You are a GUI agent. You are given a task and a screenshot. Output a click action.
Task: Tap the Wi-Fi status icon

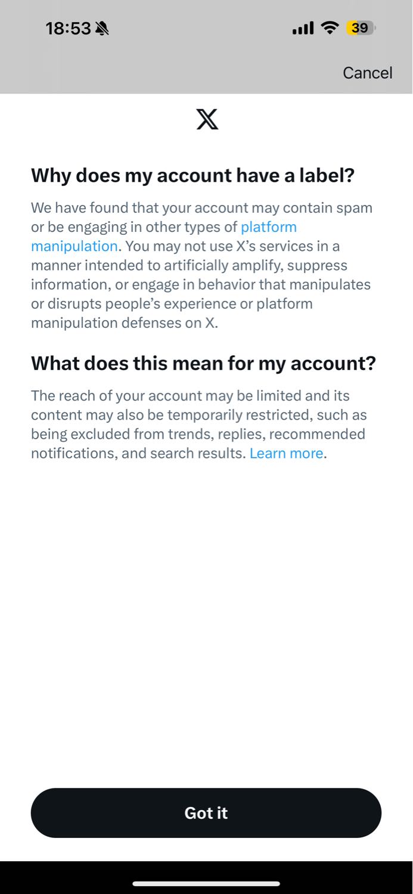[330, 28]
